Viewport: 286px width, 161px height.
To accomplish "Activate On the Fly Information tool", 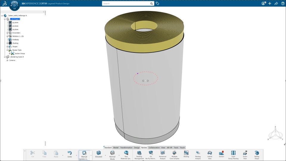I will [151, 155].
